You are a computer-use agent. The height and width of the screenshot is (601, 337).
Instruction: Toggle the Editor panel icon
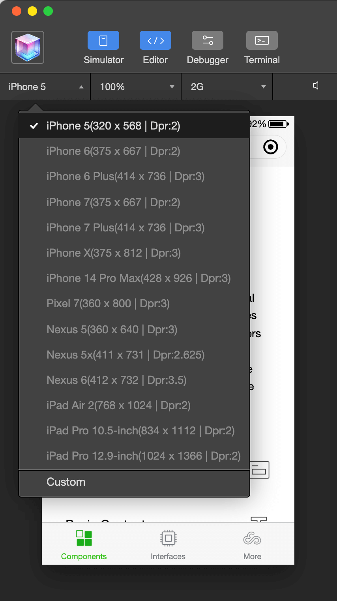[155, 41]
